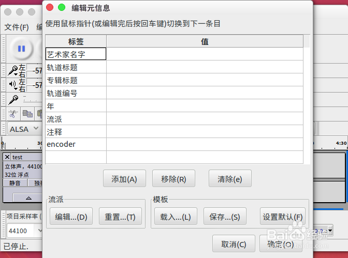Expand the 44100 project rate dropdown
Screen dimensions: 348x258
click(40, 231)
